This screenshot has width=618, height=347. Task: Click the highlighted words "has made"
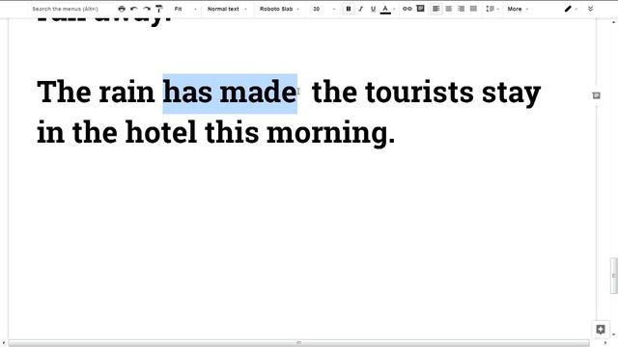230,93
